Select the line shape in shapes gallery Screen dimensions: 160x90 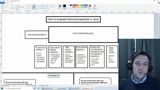coord(38,5)
